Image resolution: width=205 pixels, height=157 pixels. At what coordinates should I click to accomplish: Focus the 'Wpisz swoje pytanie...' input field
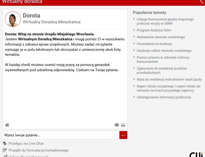pos(61,135)
